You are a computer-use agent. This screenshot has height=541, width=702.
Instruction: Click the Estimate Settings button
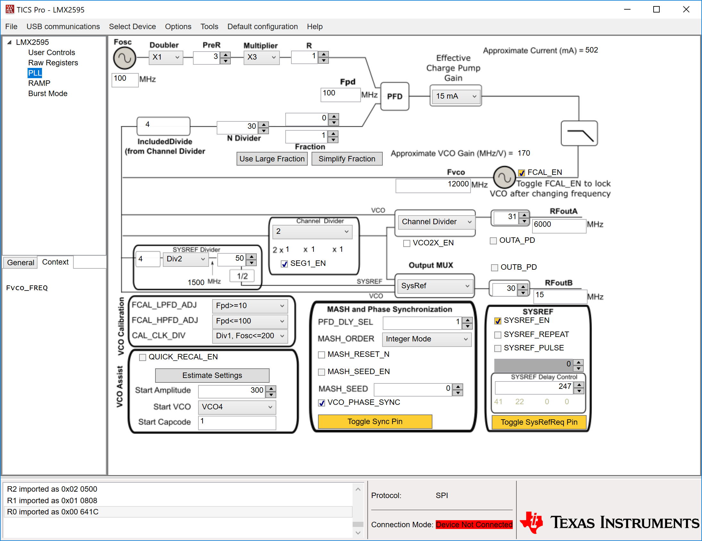tap(212, 375)
